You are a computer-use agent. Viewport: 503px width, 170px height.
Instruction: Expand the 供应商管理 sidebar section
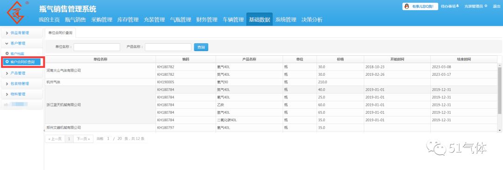pos(21,33)
